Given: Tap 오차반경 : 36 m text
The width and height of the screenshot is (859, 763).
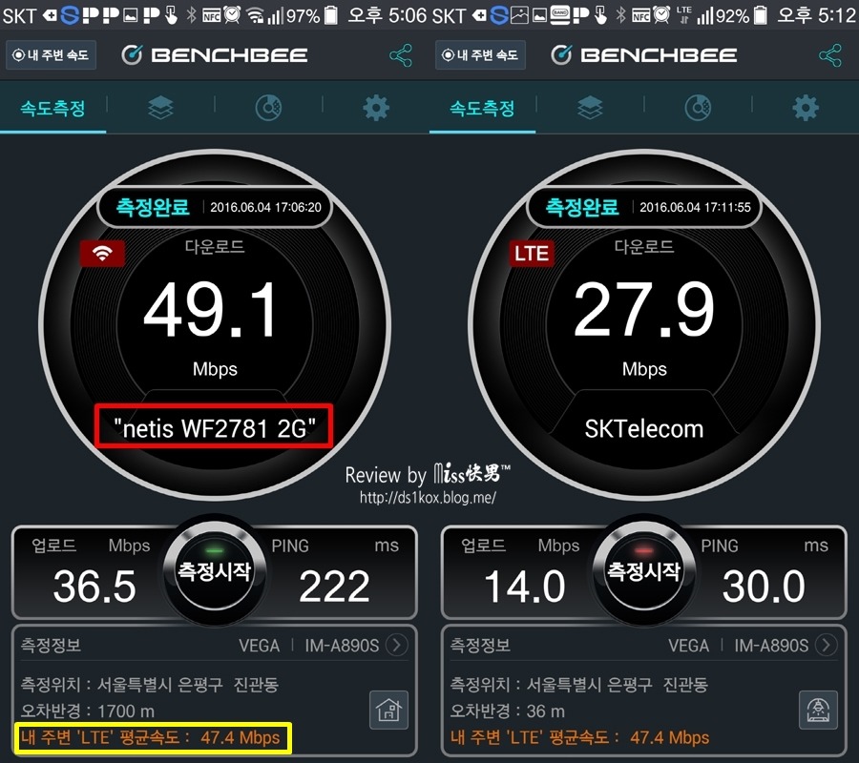Looking at the screenshot, I should click(508, 711).
